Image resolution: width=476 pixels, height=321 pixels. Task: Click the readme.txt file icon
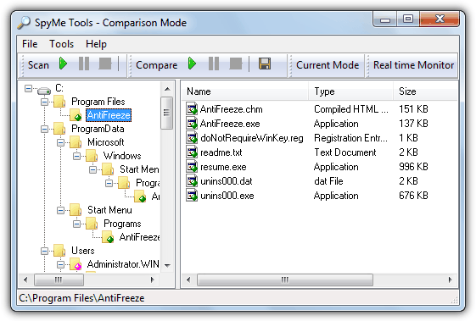click(192, 152)
